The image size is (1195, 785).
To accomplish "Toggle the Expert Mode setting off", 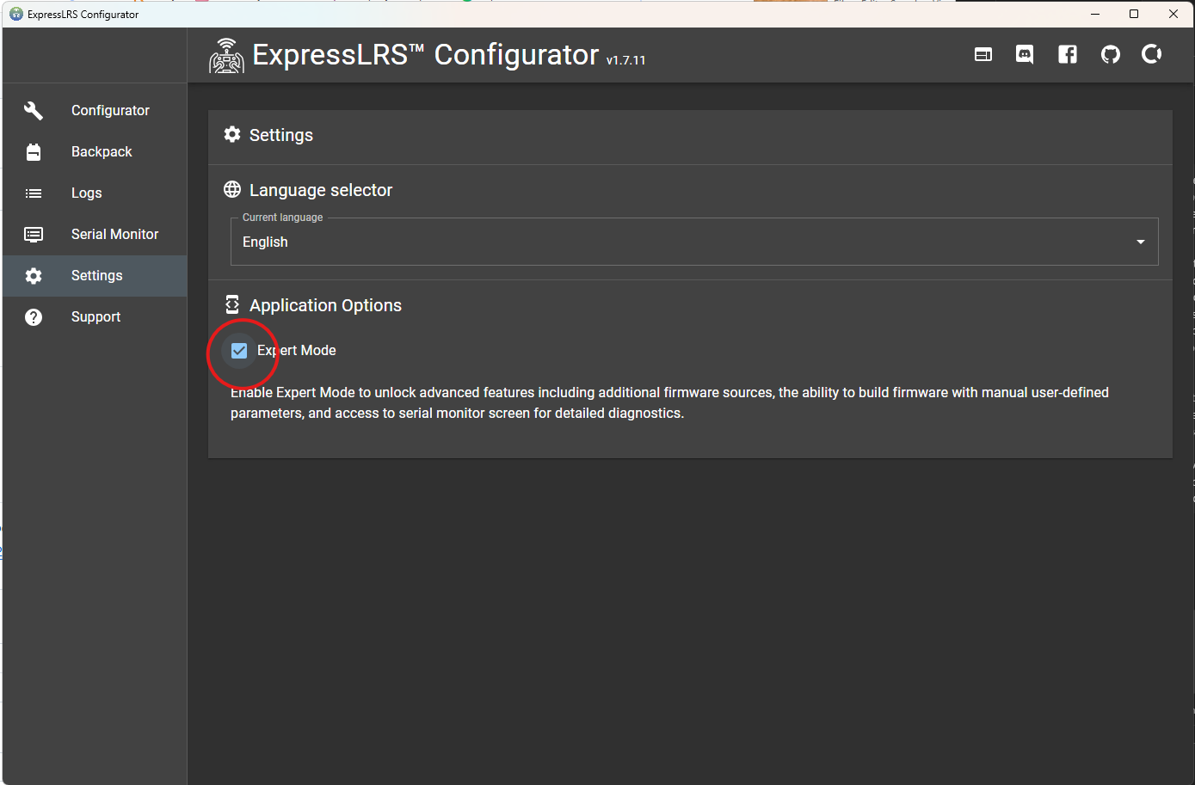I will point(238,350).
